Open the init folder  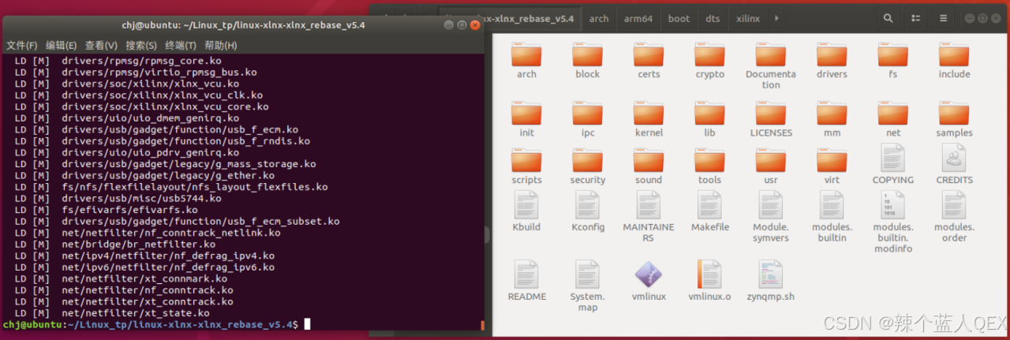click(526, 119)
